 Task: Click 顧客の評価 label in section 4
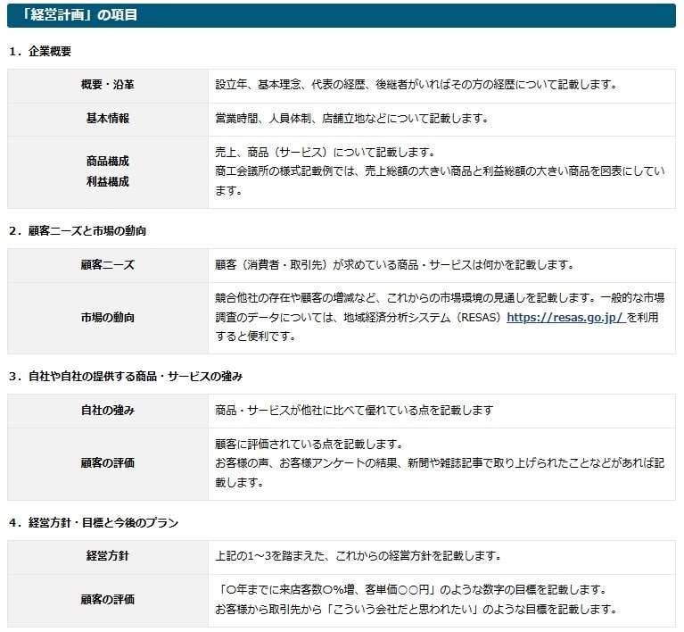pos(107,599)
